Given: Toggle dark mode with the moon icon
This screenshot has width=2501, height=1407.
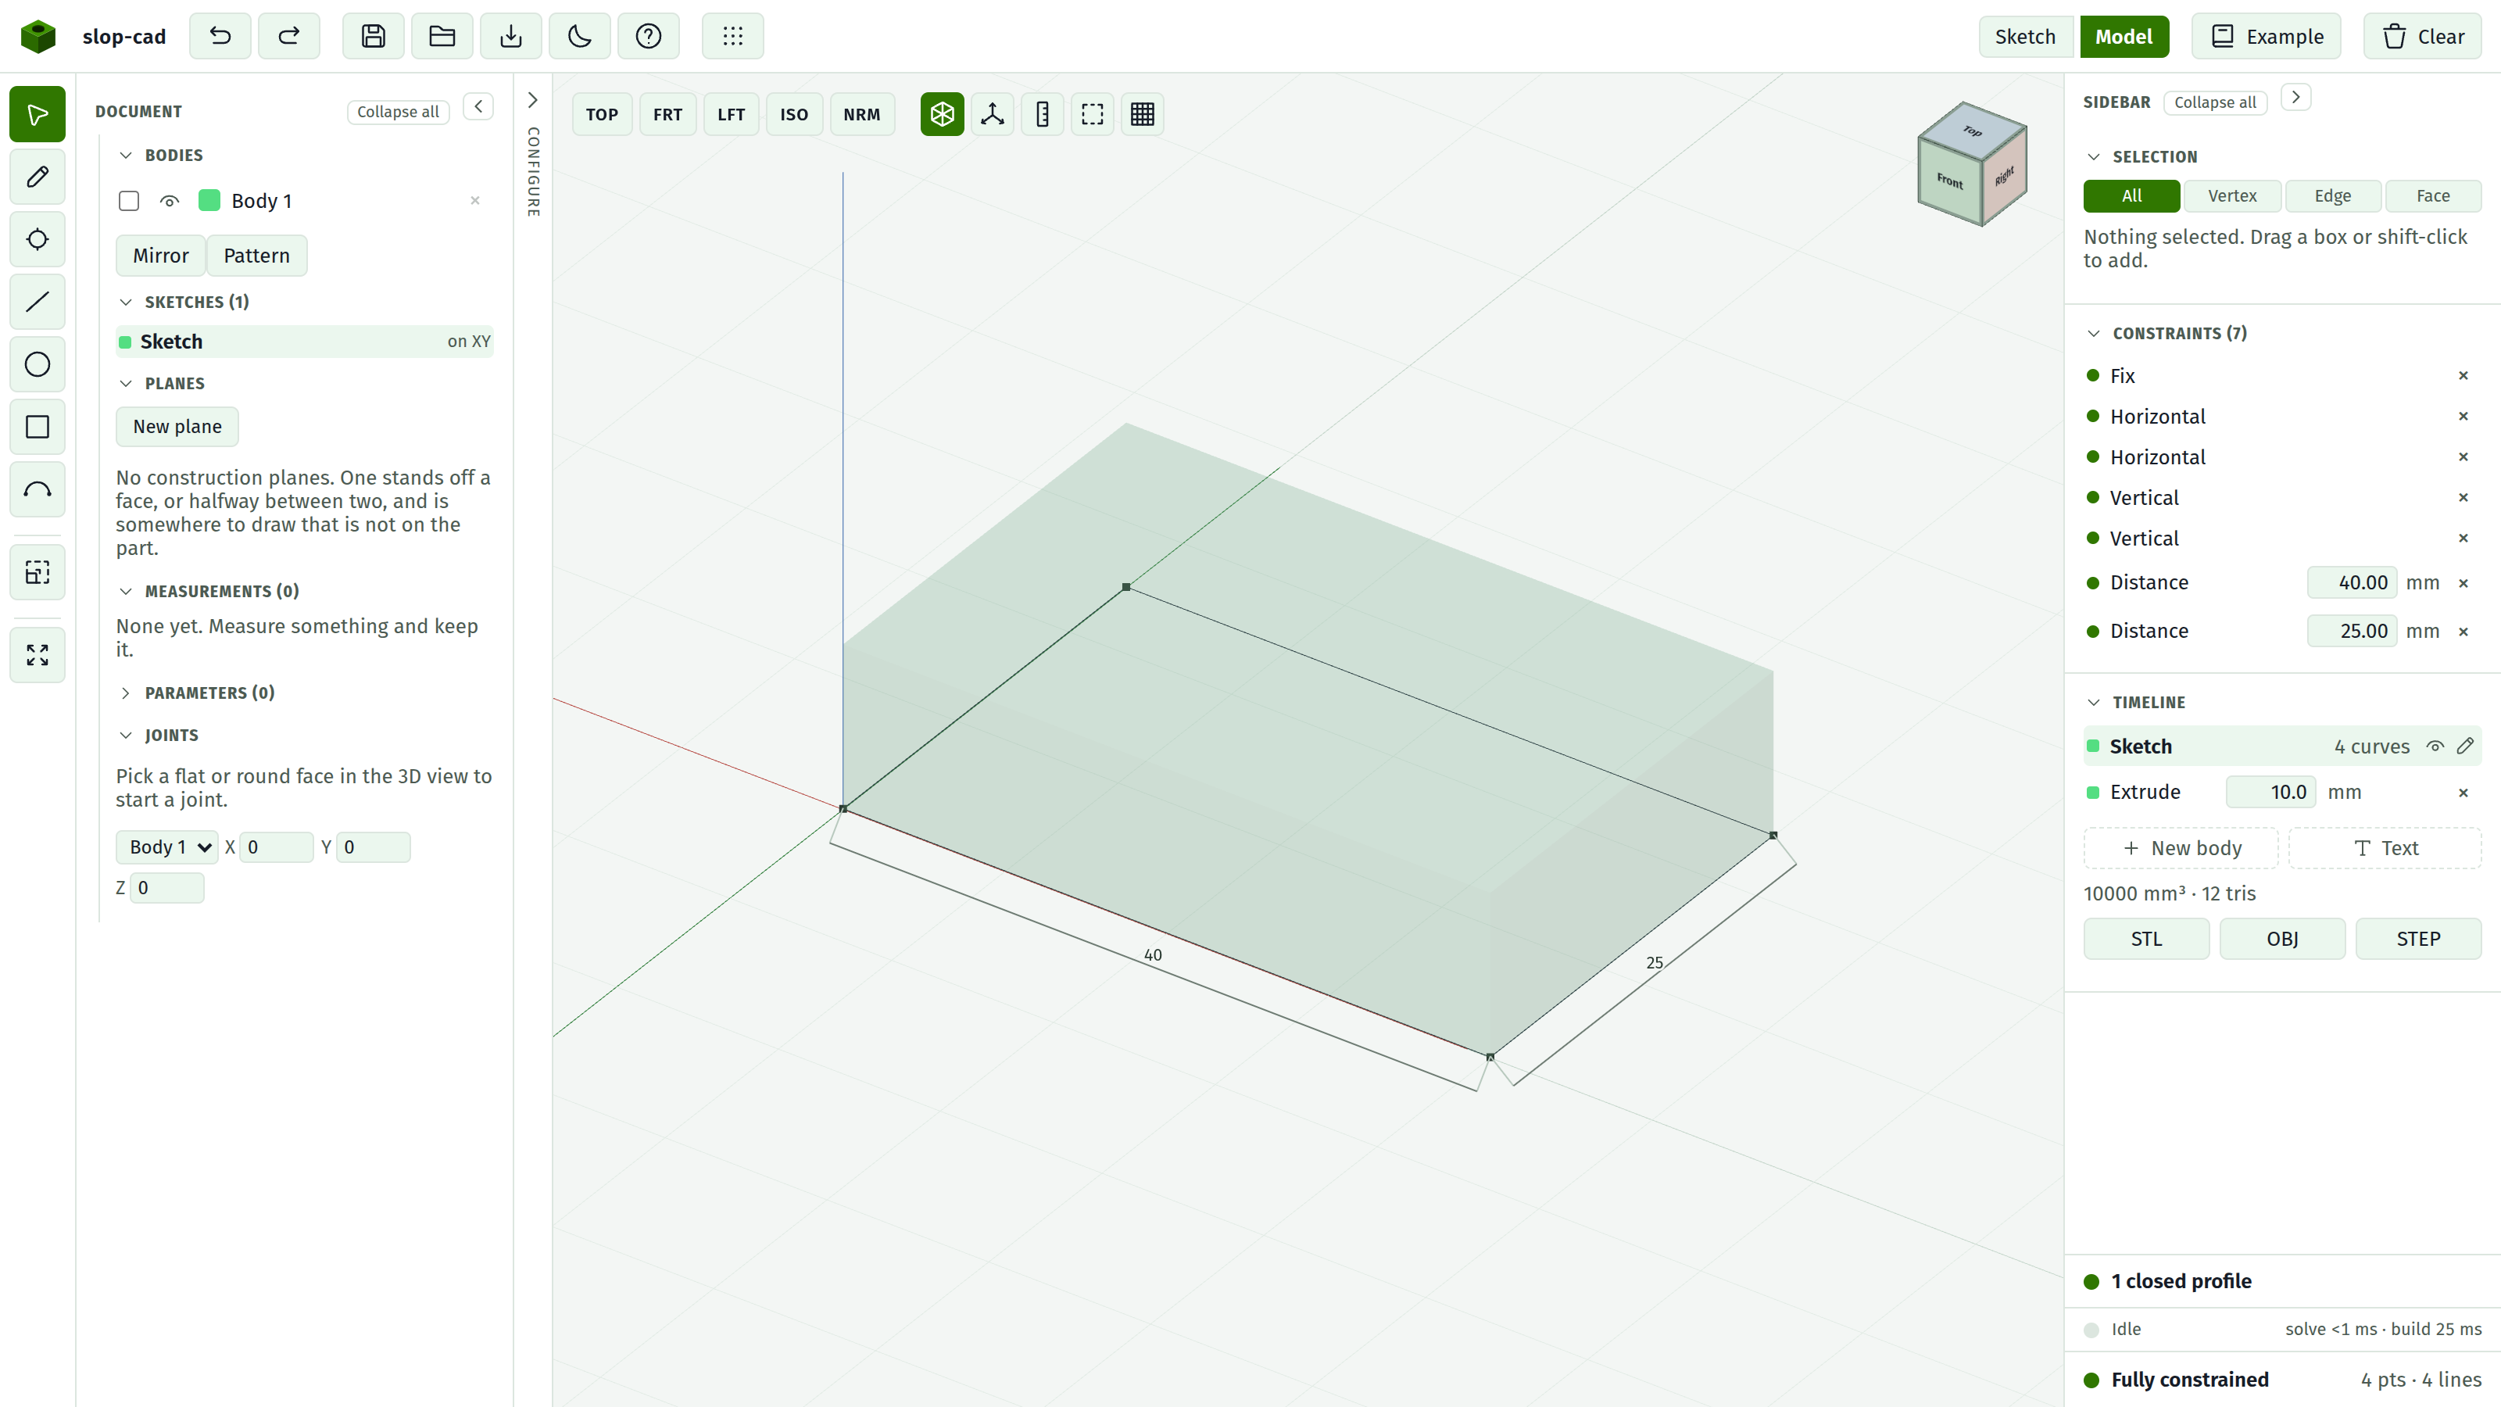Looking at the screenshot, I should click(580, 36).
